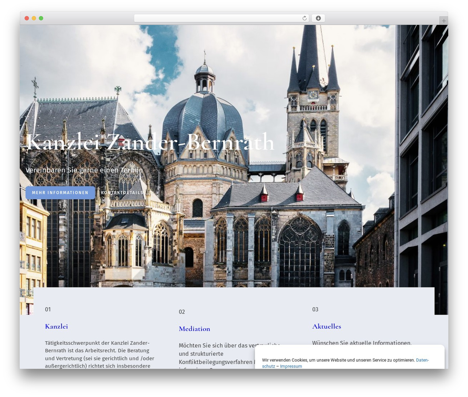The image size is (468, 397).
Task: Click the text 'Vereinbaren Sie gerne einen Termin'
Action: pyautogui.click(x=84, y=170)
